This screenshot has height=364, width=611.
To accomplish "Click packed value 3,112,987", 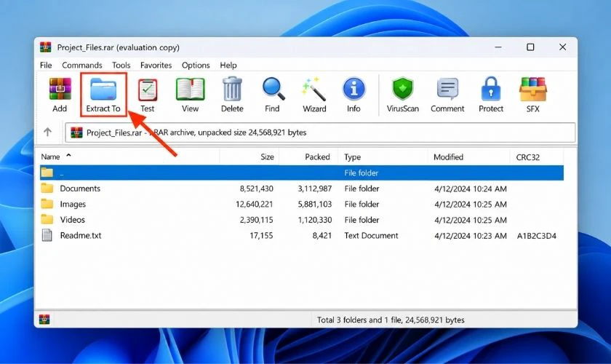I will tap(315, 189).
